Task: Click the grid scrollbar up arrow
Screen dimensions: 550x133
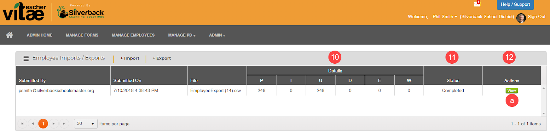Action: (x=544, y=88)
